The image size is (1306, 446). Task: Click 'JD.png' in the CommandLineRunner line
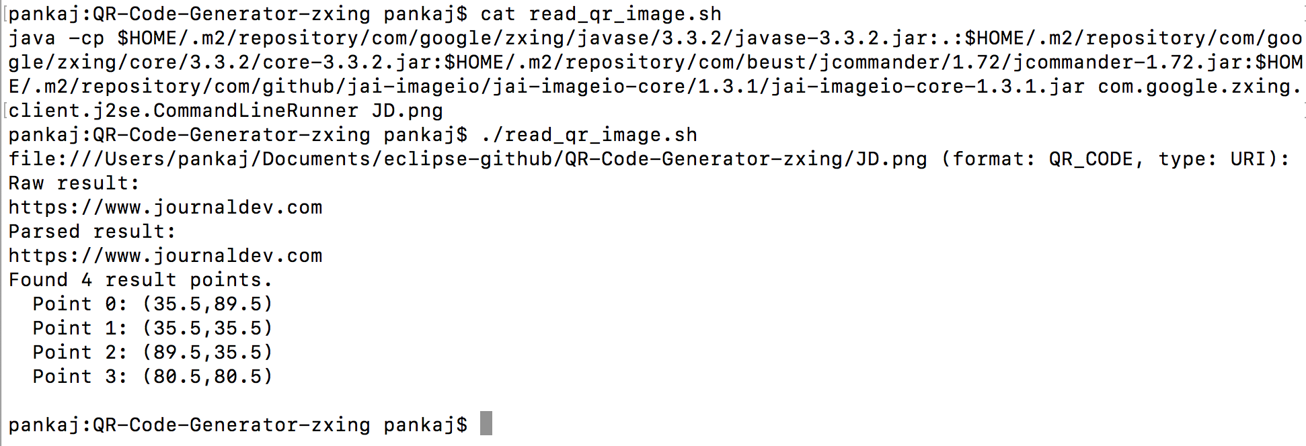pyautogui.click(x=408, y=111)
